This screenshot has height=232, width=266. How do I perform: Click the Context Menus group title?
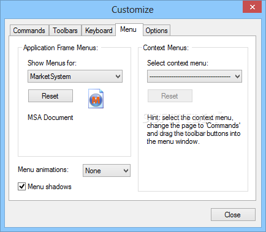click(x=165, y=48)
